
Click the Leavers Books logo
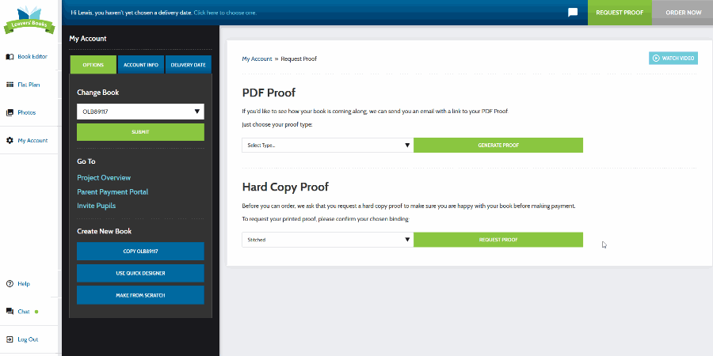pyautogui.click(x=29, y=18)
